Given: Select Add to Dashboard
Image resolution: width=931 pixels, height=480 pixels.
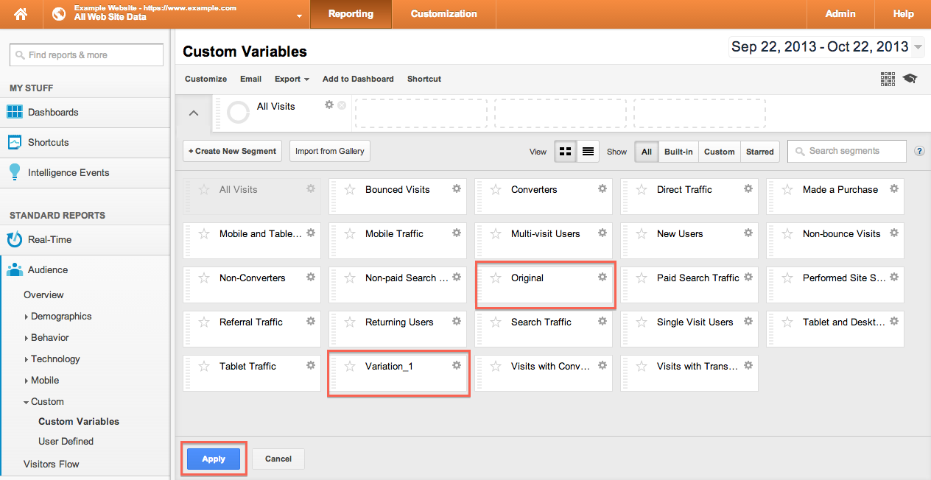Looking at the screenshot, I should pyautogui.click(x=358, y=79).
